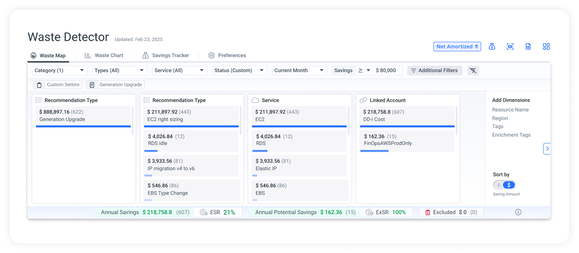The width and height of the screenshot is (579, 253).
Task: Export via the spreadsheet document icon
Action: pos(528,46)
